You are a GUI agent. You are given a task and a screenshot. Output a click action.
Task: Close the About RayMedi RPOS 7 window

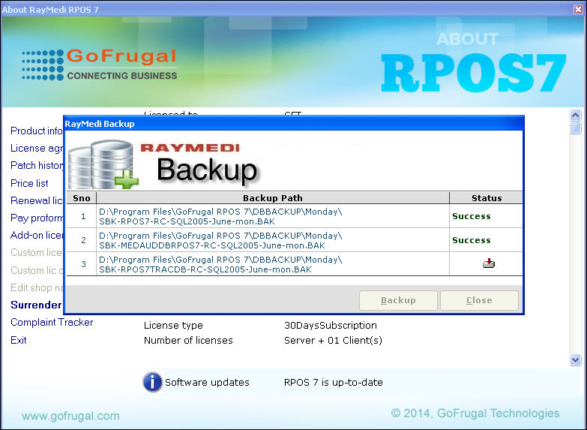579,9
